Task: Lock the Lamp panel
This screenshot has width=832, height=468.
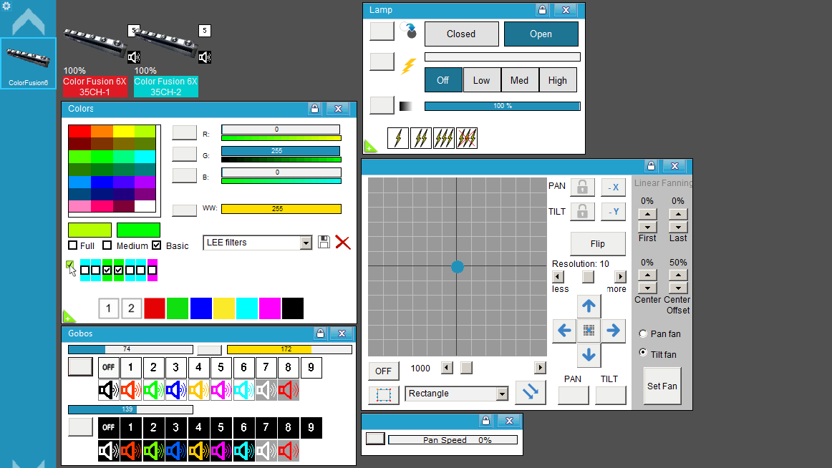Action: pos(542,10)
